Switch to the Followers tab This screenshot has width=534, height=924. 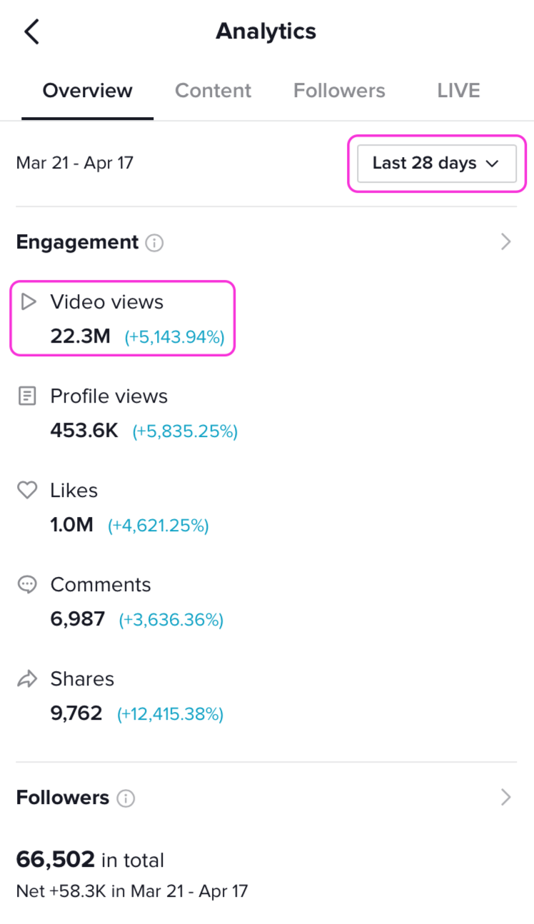[x=339, y=91]
